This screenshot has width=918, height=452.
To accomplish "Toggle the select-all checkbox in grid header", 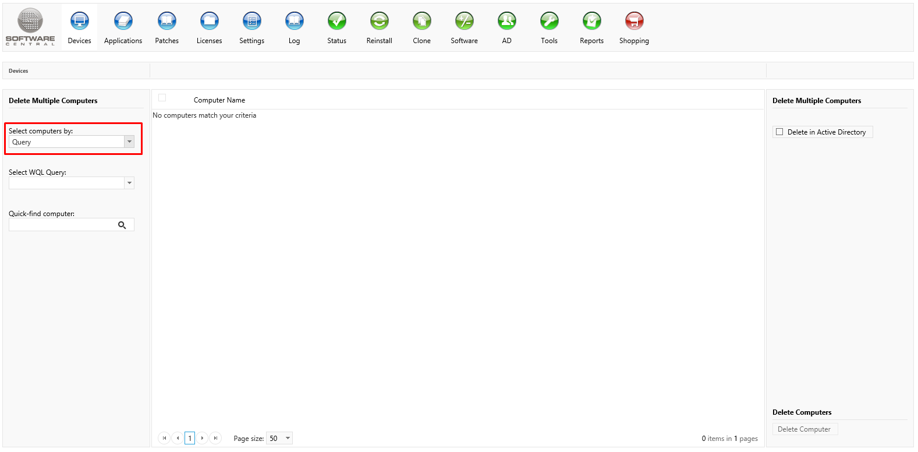I will (x=162, y=98).
